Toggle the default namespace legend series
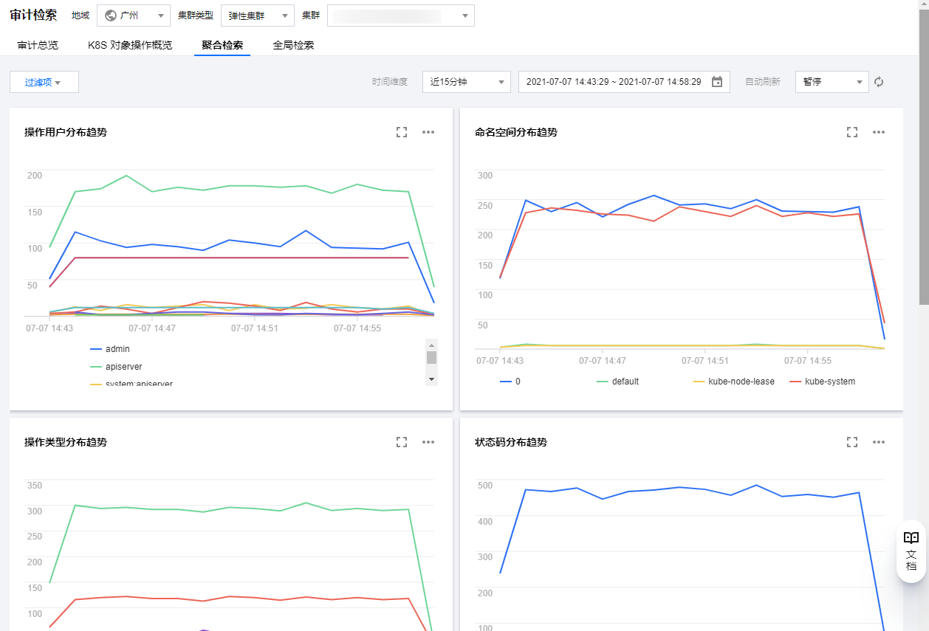 point(617,382)
